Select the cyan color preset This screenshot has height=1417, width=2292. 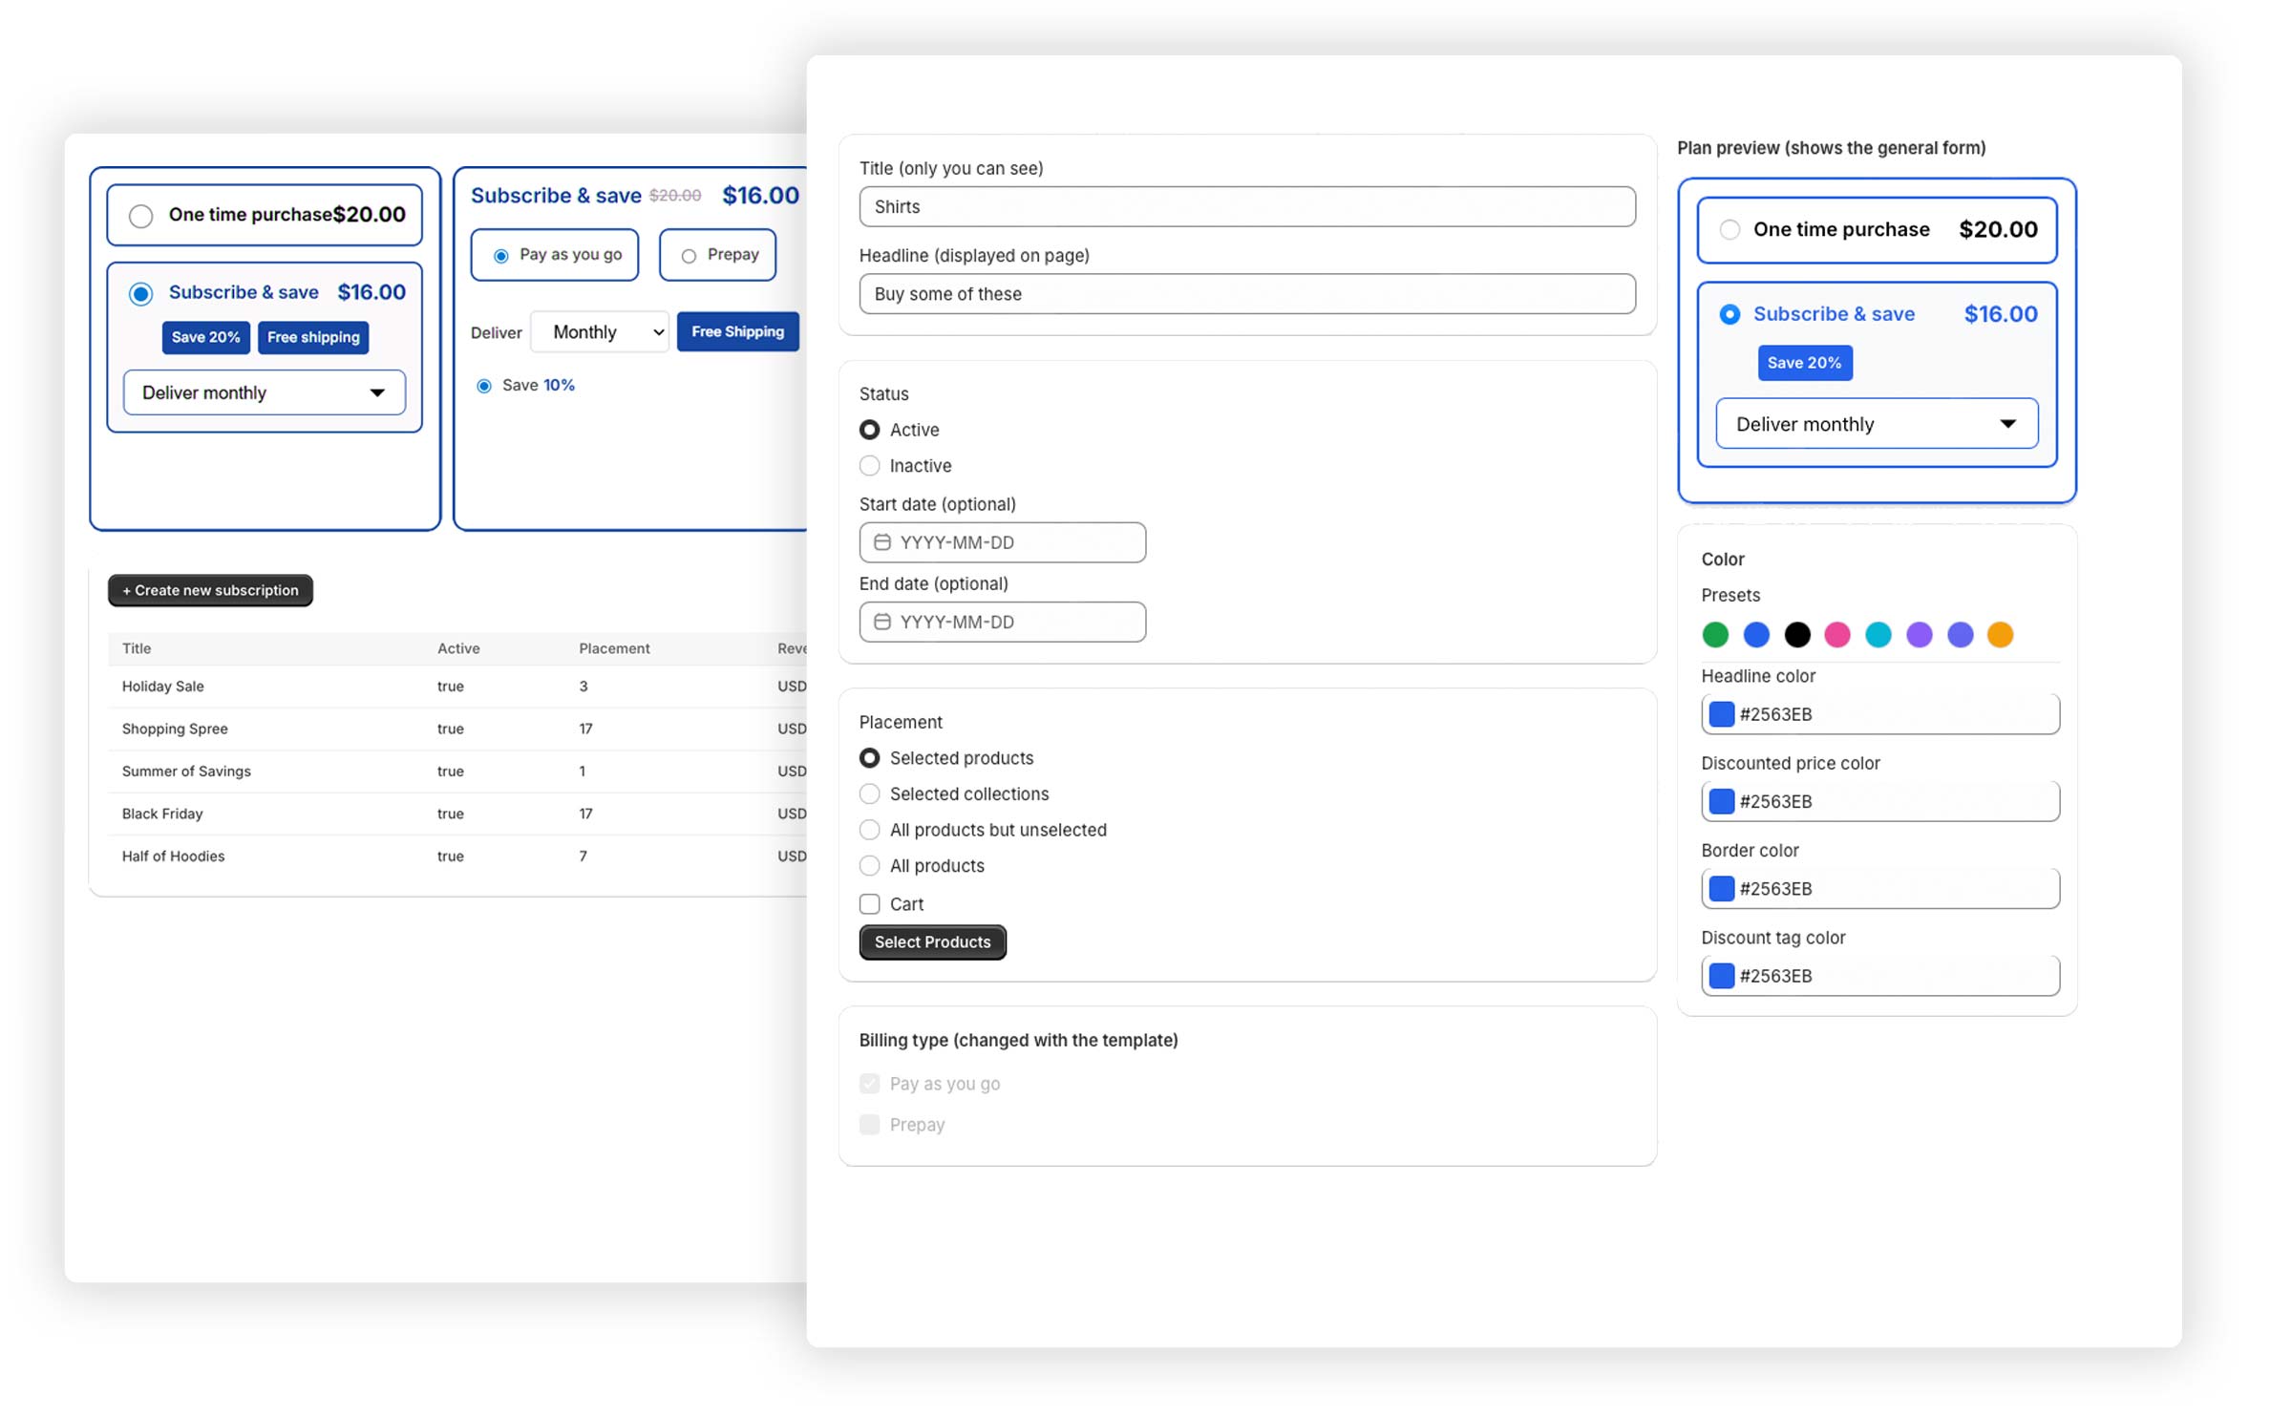click(1878, 635)
